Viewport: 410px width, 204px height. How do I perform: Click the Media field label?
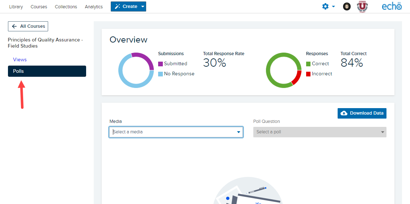point(115,121)
